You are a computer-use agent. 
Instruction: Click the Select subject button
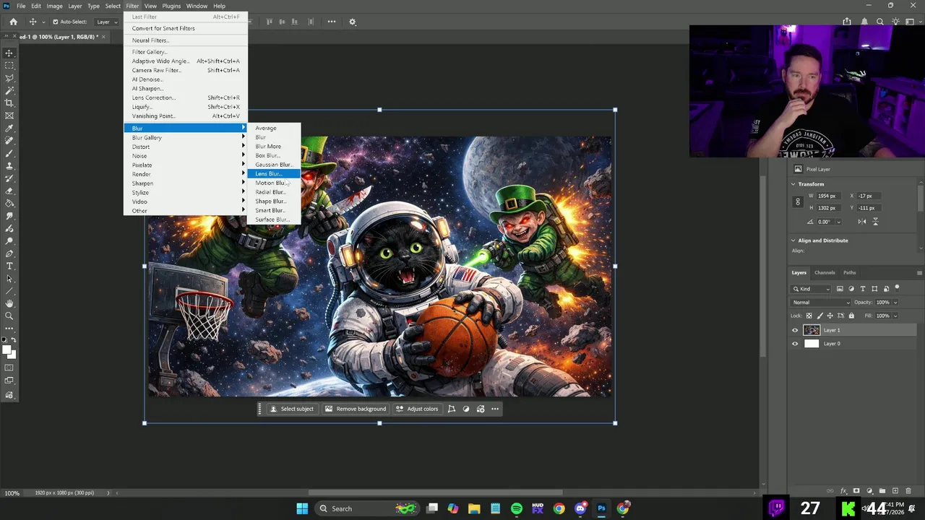pyautogui.click(x=292, y=409)
